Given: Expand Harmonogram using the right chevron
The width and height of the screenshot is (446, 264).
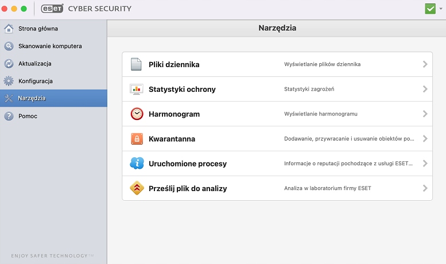Looking at the screenshot, I should click(x=425, y=114).
